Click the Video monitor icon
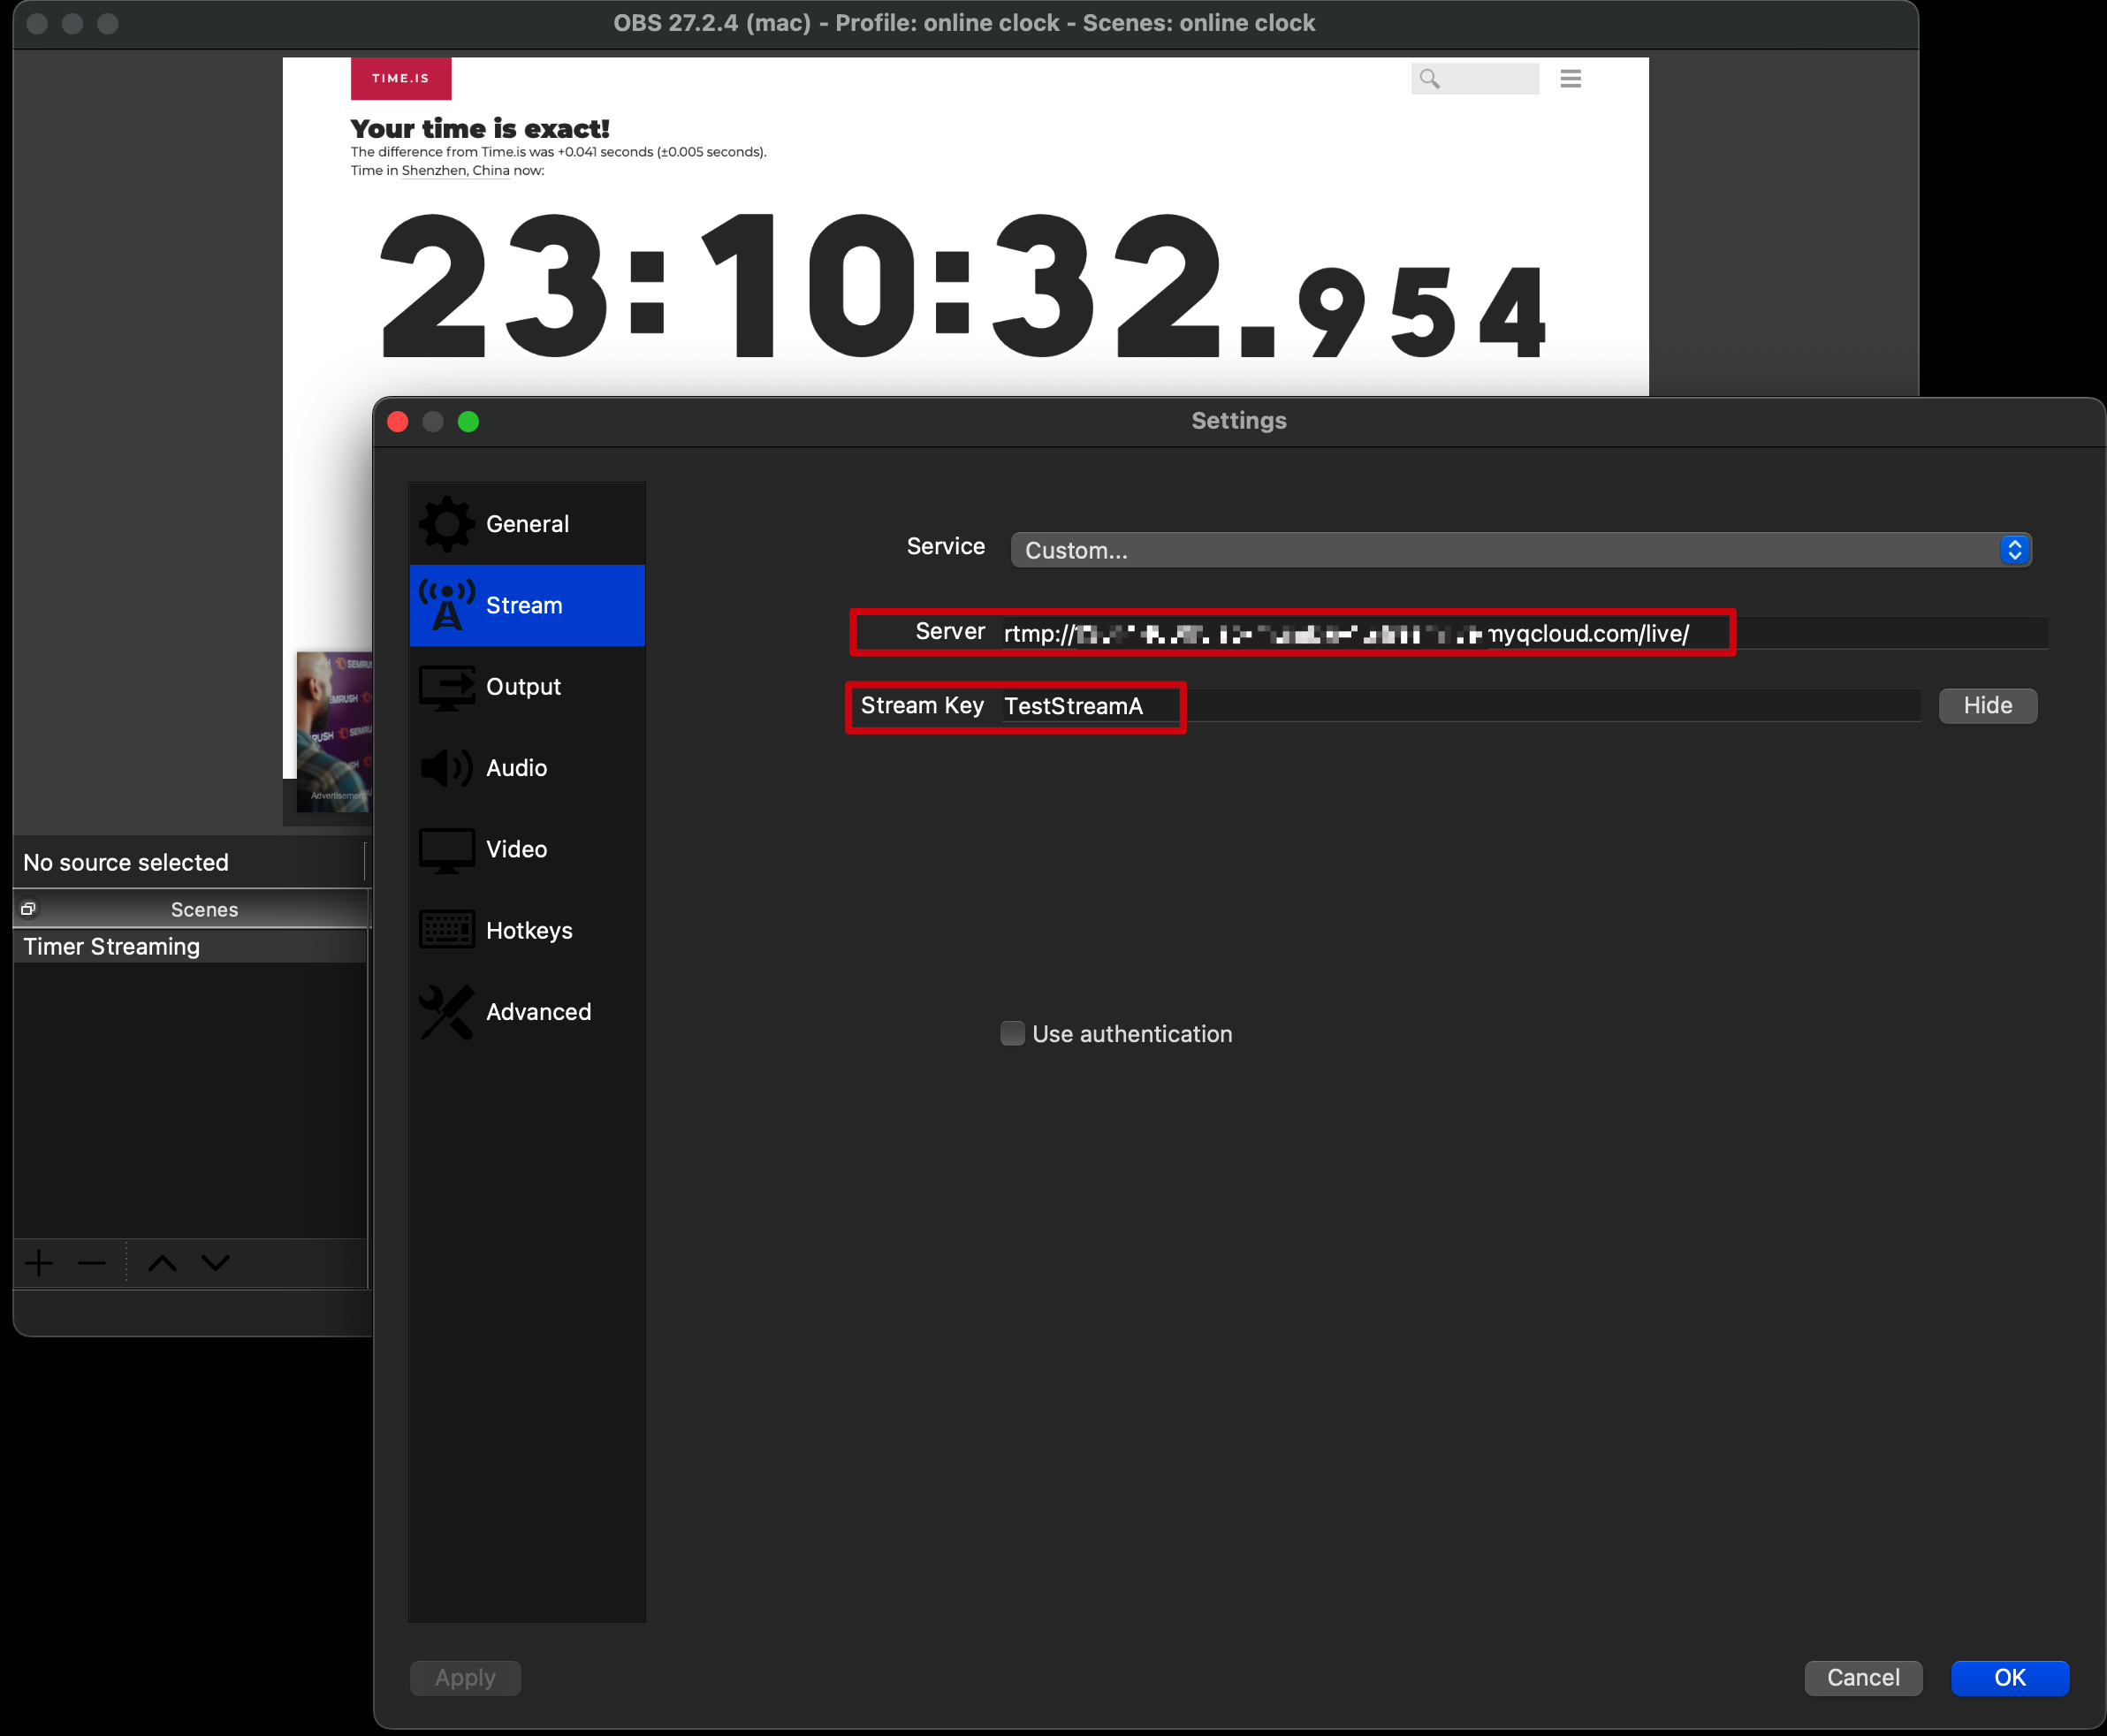Viewport: 2107px width, 1736px height. (446, 850)
